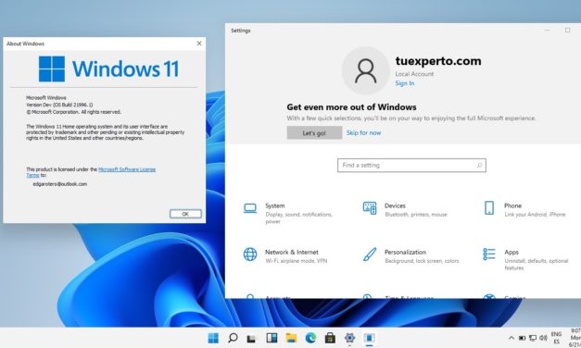Click the Local Account label

pyautogui.click(x=414, y=74)
